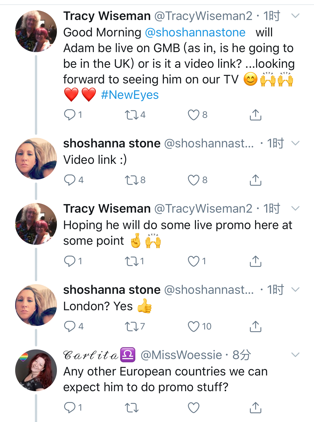
Task: Open Tracy Wiseman's profile from her name
Action: pyautogui.click(x=107, y=16)
